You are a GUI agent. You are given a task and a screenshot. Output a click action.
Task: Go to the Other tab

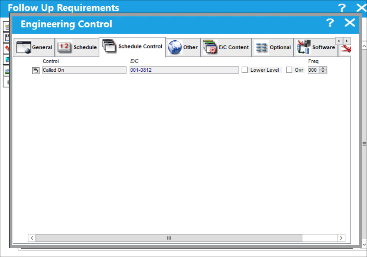point(183,47)
